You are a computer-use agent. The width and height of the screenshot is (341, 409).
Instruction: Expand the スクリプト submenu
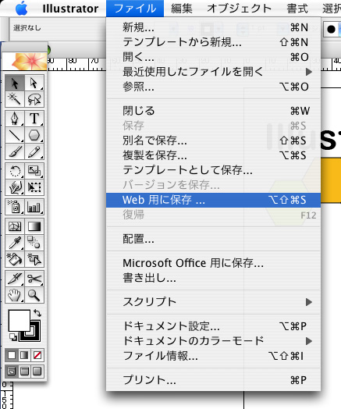(213, 302)
